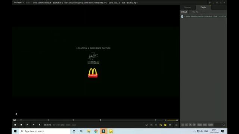This screenshot has width=239, height=134.
Task: Toggle fullscreen from the title bar
Action: [221, 3]
